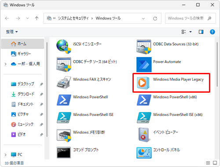This screenshot has height=167, width=220.
Task: Click the Windows ツール title bar icon
Action: coord(6,5)
